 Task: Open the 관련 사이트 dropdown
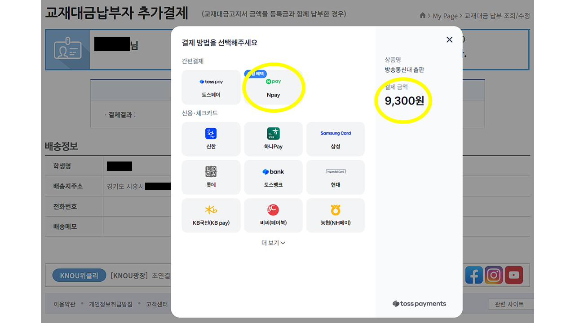click(x=511, y=304)
